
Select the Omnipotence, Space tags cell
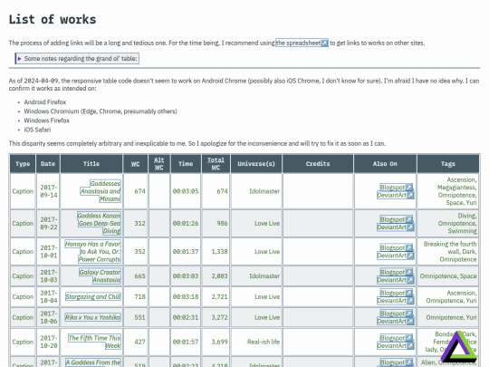click(448, 275)
